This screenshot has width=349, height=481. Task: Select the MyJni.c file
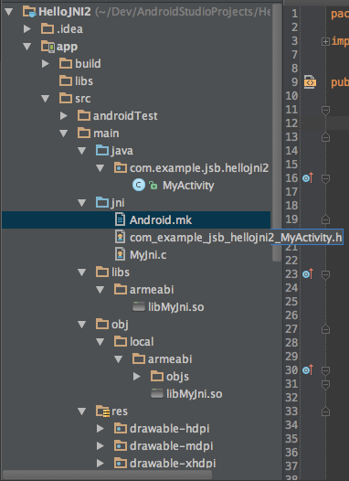148,255
